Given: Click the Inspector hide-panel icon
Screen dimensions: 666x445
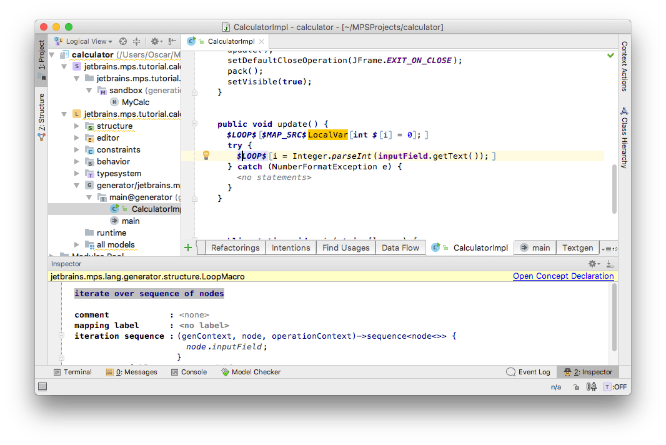Looking at the screenshot, I should tap(610, 264).
